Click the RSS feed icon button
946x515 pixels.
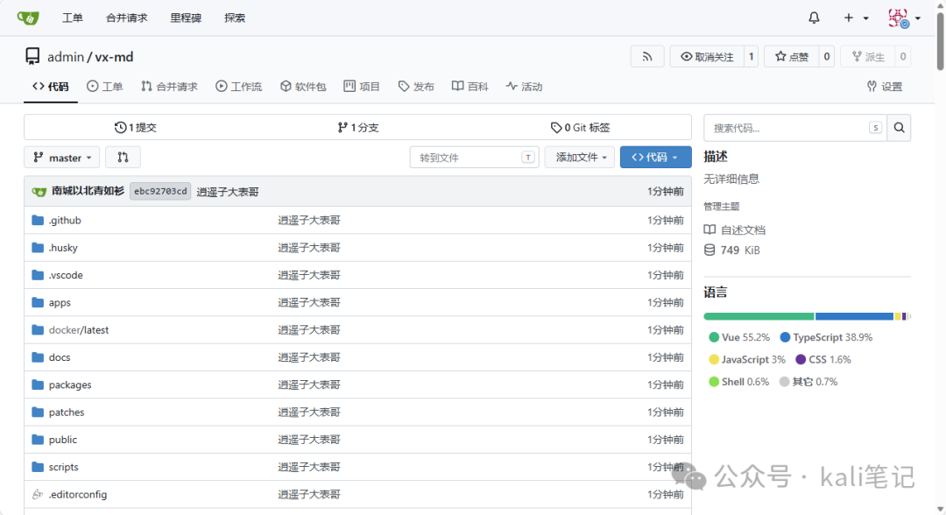click(x=647, y=57)
